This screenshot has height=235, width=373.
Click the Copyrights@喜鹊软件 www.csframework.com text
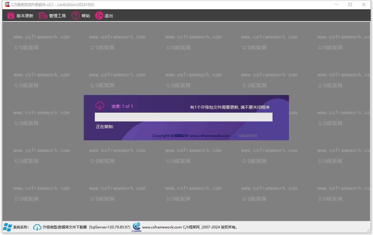click(x=191, y=136)
